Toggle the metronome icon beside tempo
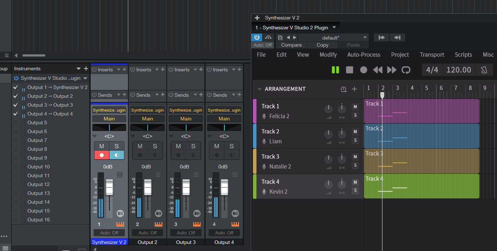The width and height of the screenshot is (497, 251). (484, 70)
